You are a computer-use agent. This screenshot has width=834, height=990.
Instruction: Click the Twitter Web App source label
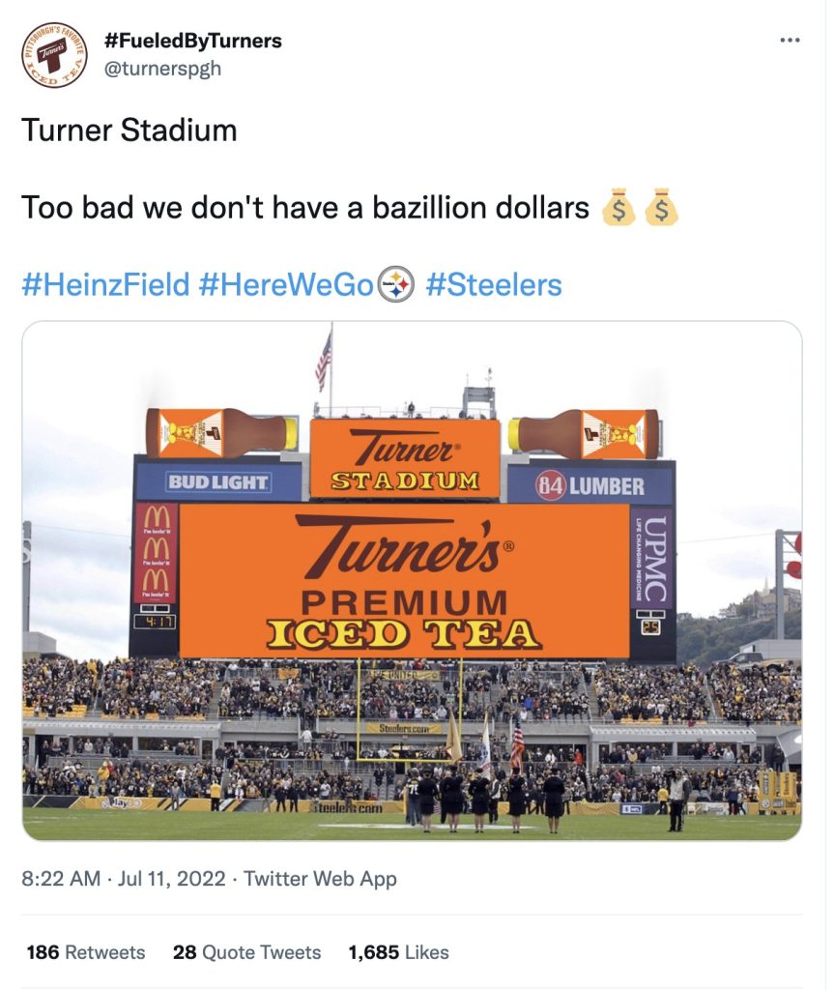click(320, 879)
